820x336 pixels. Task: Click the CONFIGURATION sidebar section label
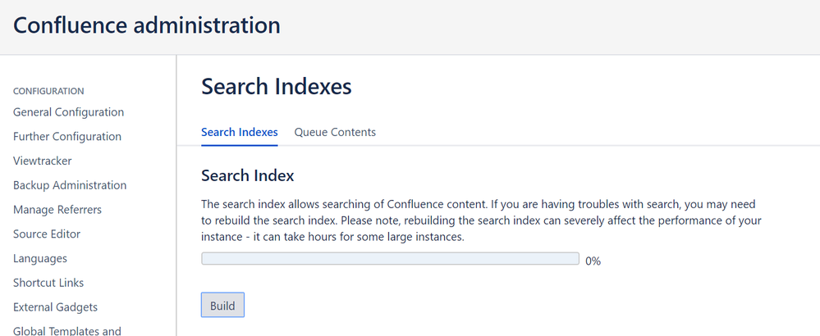pyautogui.click(x=48, y=91)
